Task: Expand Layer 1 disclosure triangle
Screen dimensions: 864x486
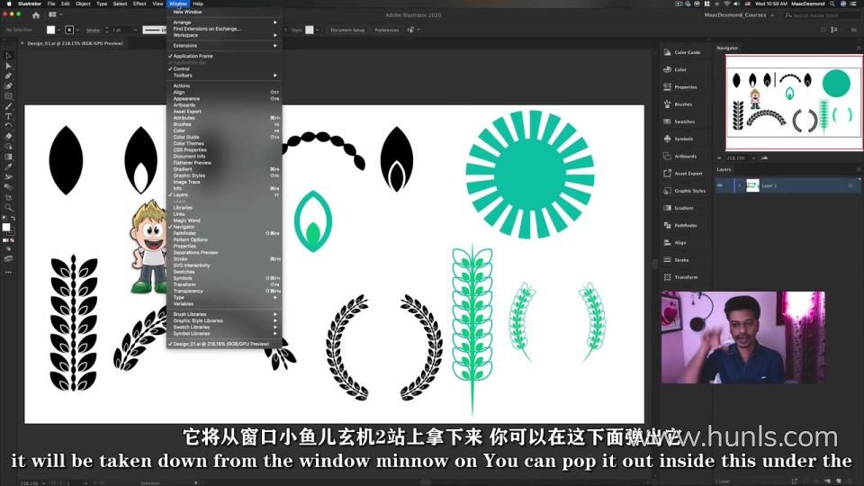Action: pyautogui.click(x=739, y=185)
